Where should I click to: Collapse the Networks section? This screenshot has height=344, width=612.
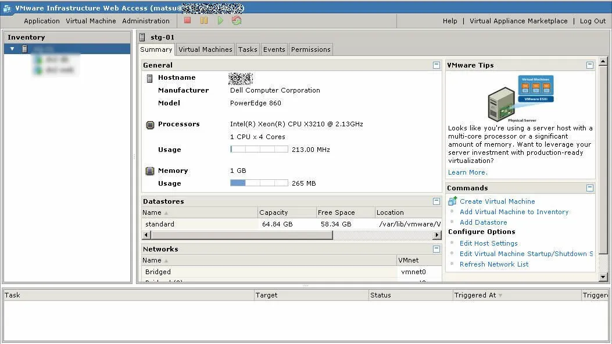pos(436,249)
